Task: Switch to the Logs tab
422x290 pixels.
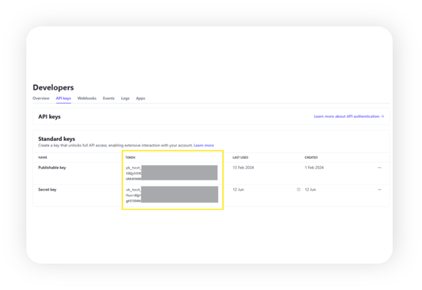Action: click(x=125, y=98)
